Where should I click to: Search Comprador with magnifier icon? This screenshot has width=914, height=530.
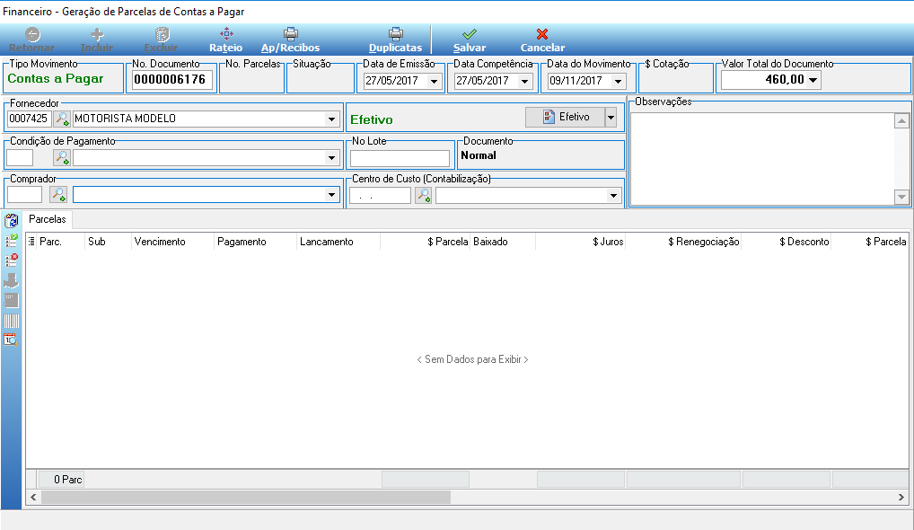(x=58, y=195)
